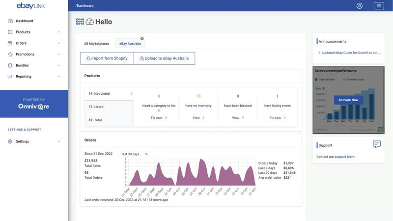The width and height of the screenshot is (393, 221).
Task: Click the Orders box sidebar icon
Action: point(10,43)
